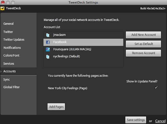Click the arrow marker beside Accounts

[x=1, y=71]
